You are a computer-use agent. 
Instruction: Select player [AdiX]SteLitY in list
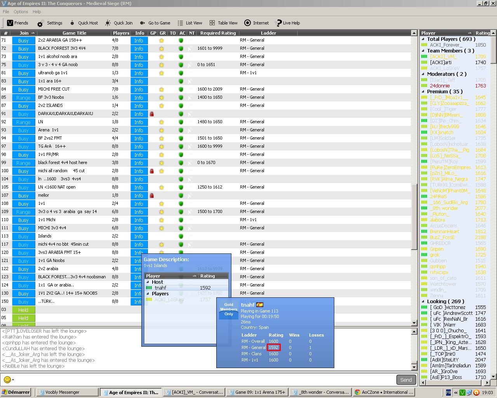(444, 360)
